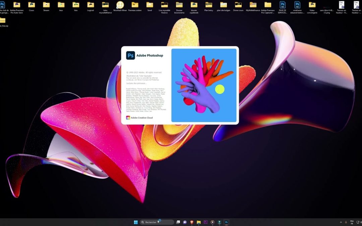Select the PAGE DE SERVICES PSD file
This screenshot has width=362, height=226.
click(x=282, y=7)
